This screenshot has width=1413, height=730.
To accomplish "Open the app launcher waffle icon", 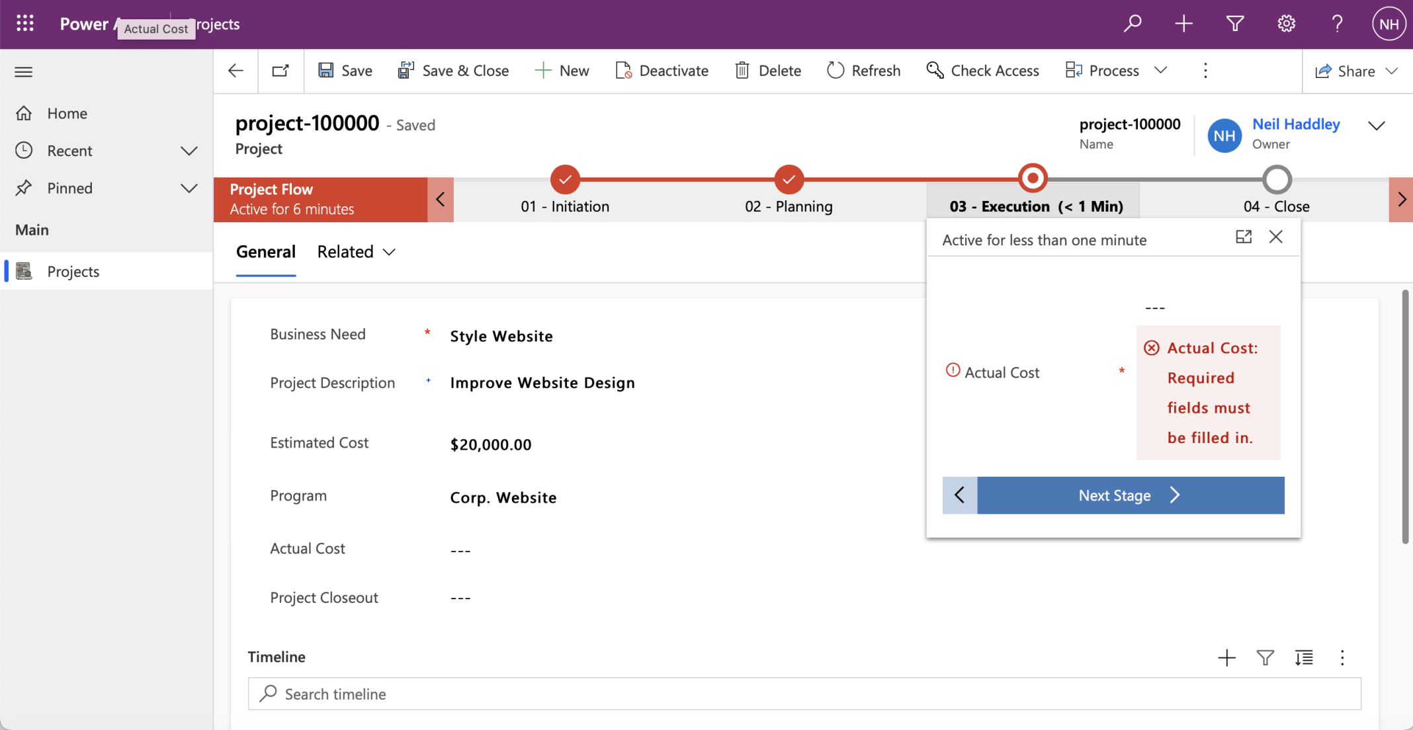I will 24,24.
